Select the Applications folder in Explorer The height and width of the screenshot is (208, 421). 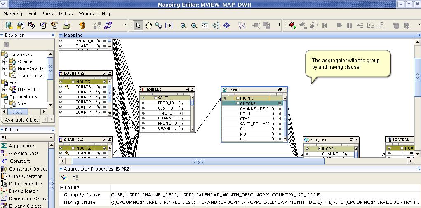pos(23,96)
